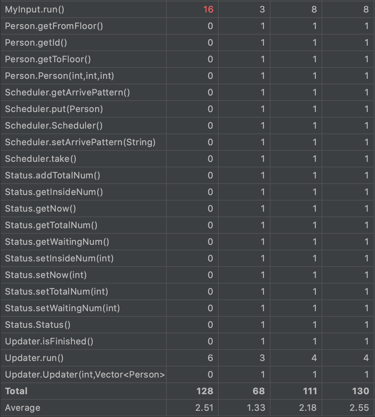This screenshot has height=417, width=375.
Task: Click the Status.setNow(int) row
Action: [46, 275]
